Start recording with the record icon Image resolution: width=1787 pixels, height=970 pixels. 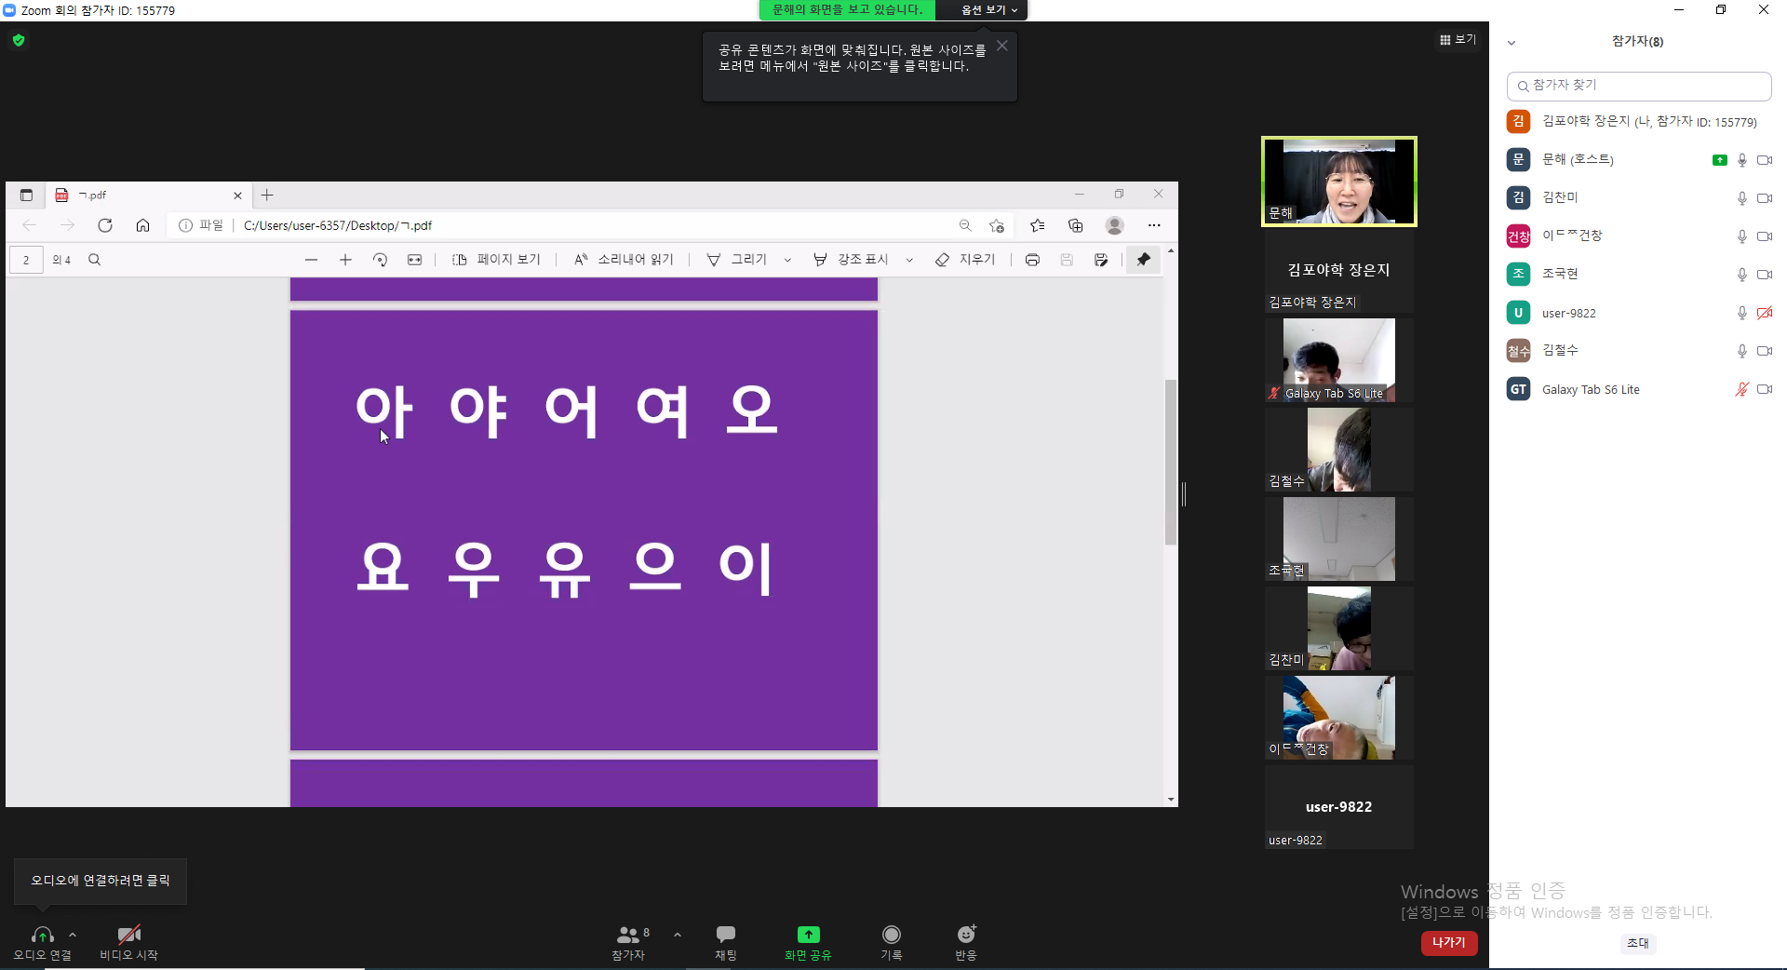tap(891, 935)
